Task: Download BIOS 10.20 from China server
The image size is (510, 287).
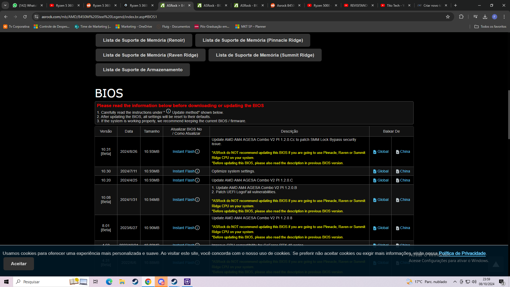Action: 403,180
